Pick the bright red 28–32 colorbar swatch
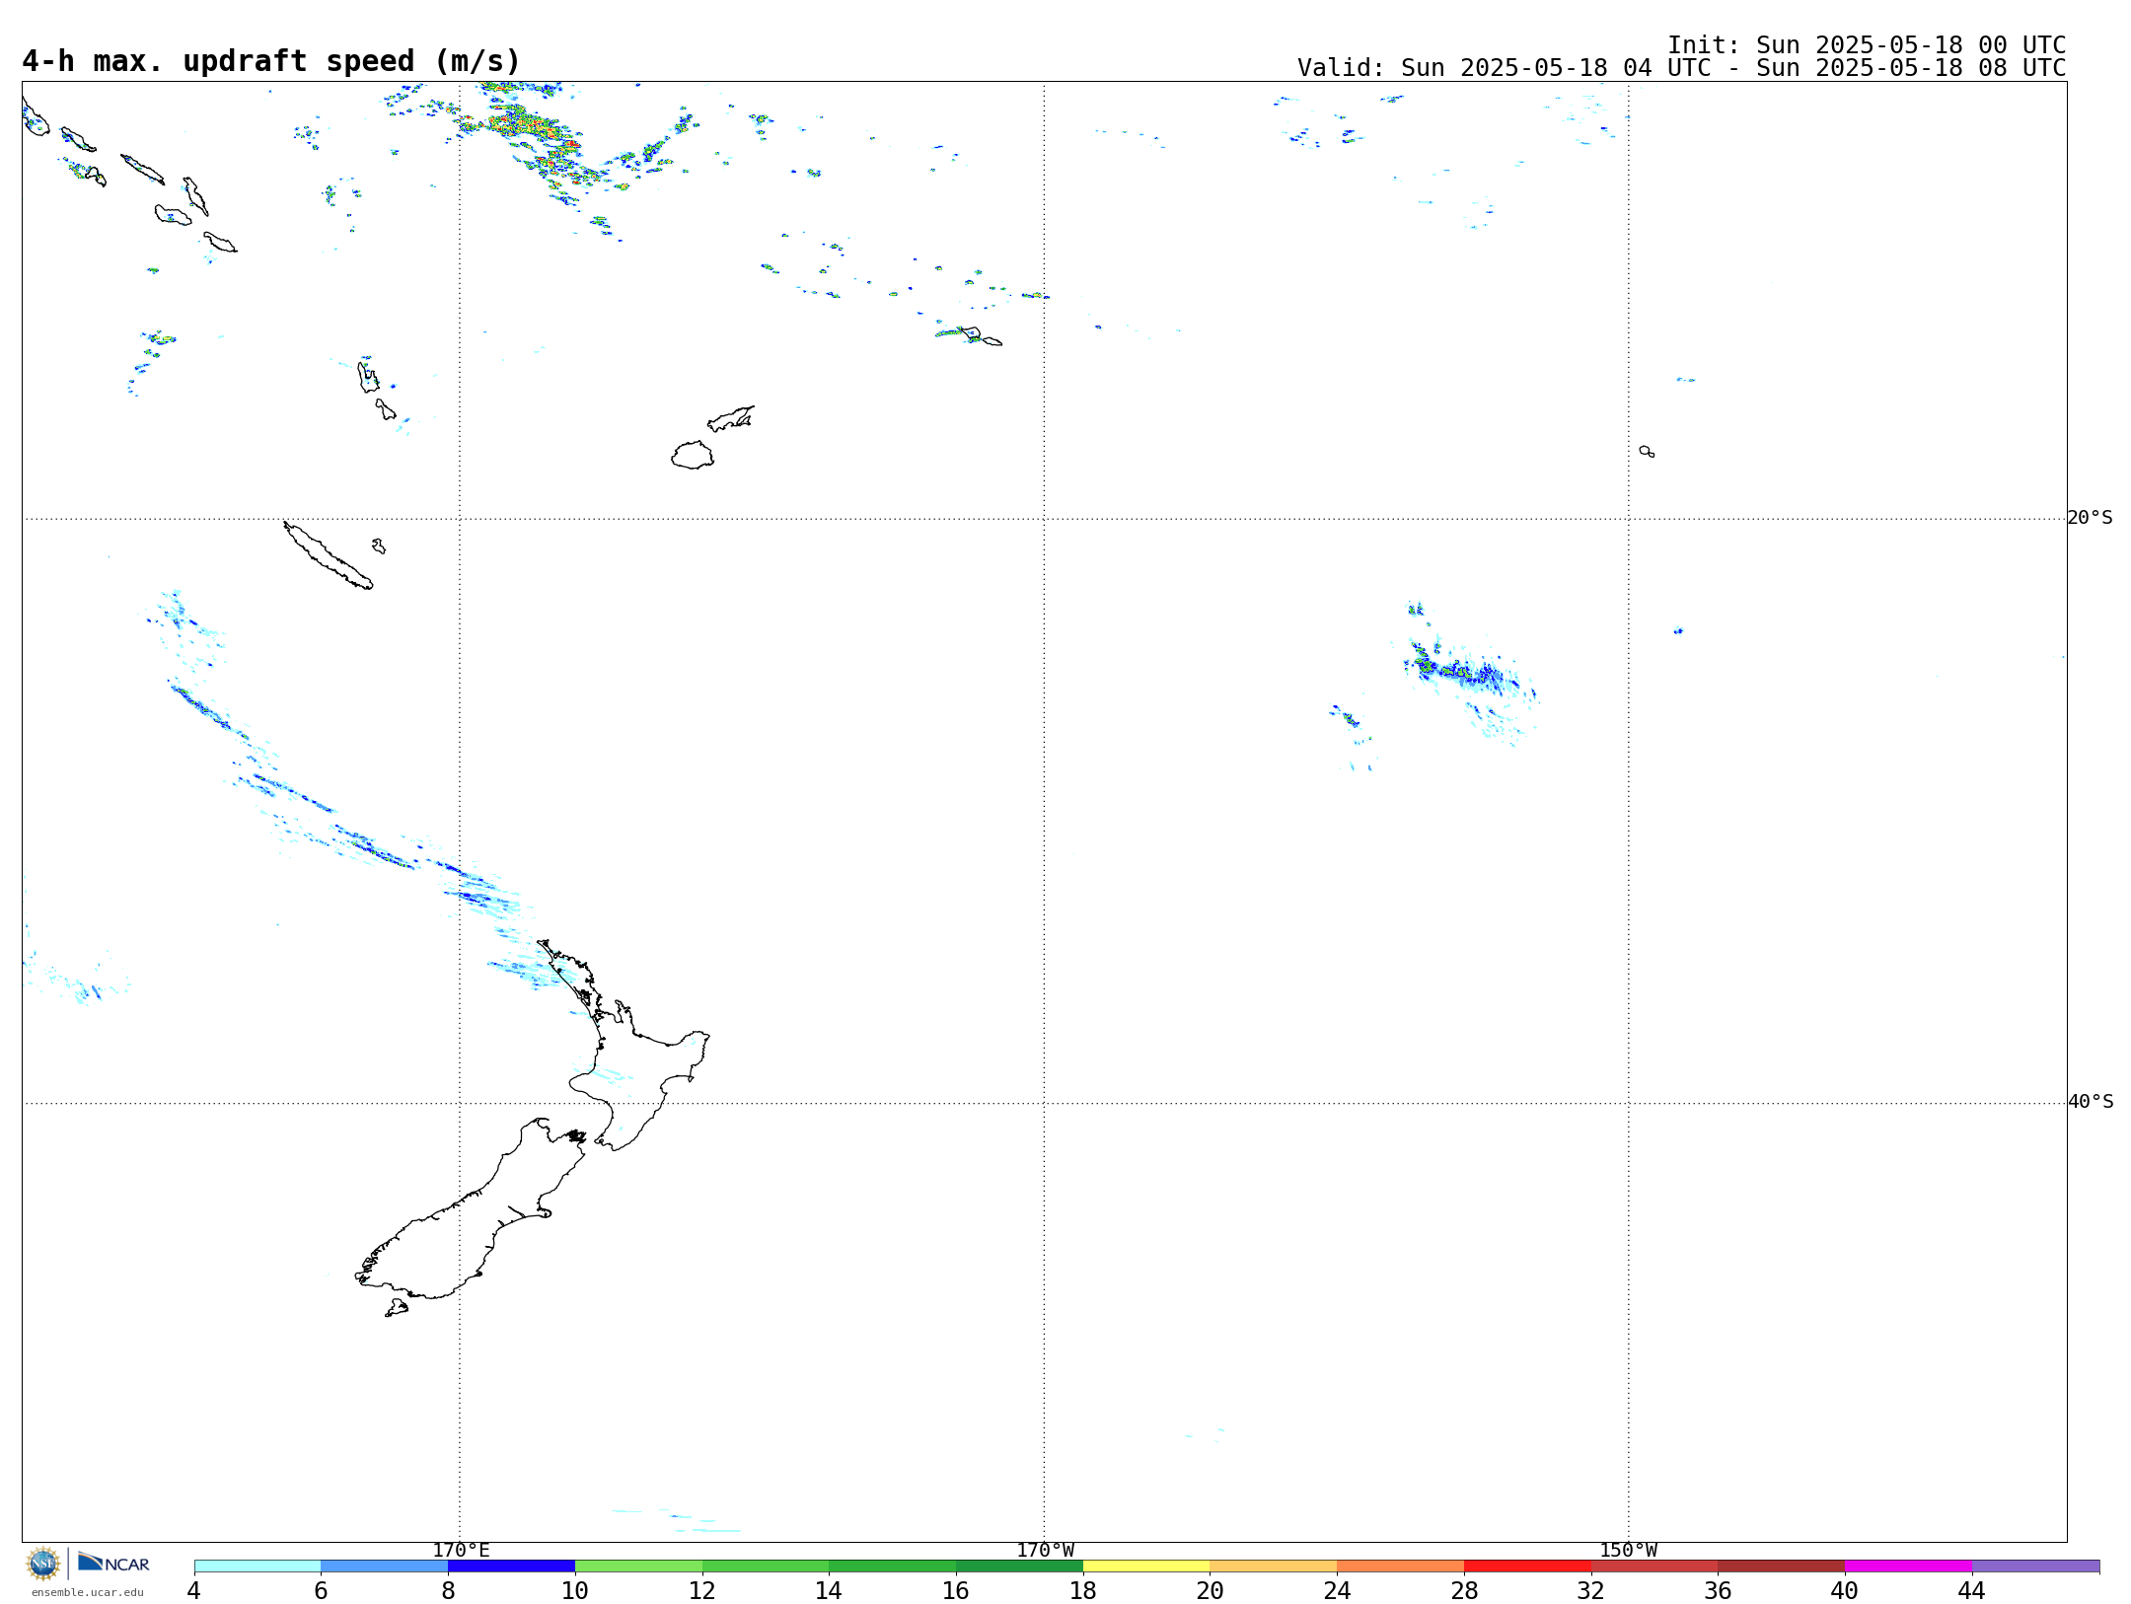2131x1604 pixels. [1527, 1567]
